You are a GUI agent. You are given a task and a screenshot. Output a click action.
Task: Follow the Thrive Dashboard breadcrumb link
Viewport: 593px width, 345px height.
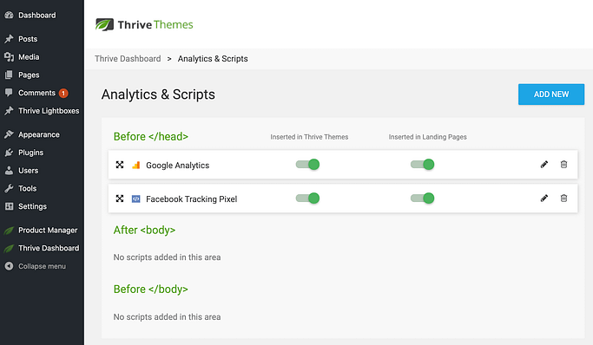(x=128, y=58)
